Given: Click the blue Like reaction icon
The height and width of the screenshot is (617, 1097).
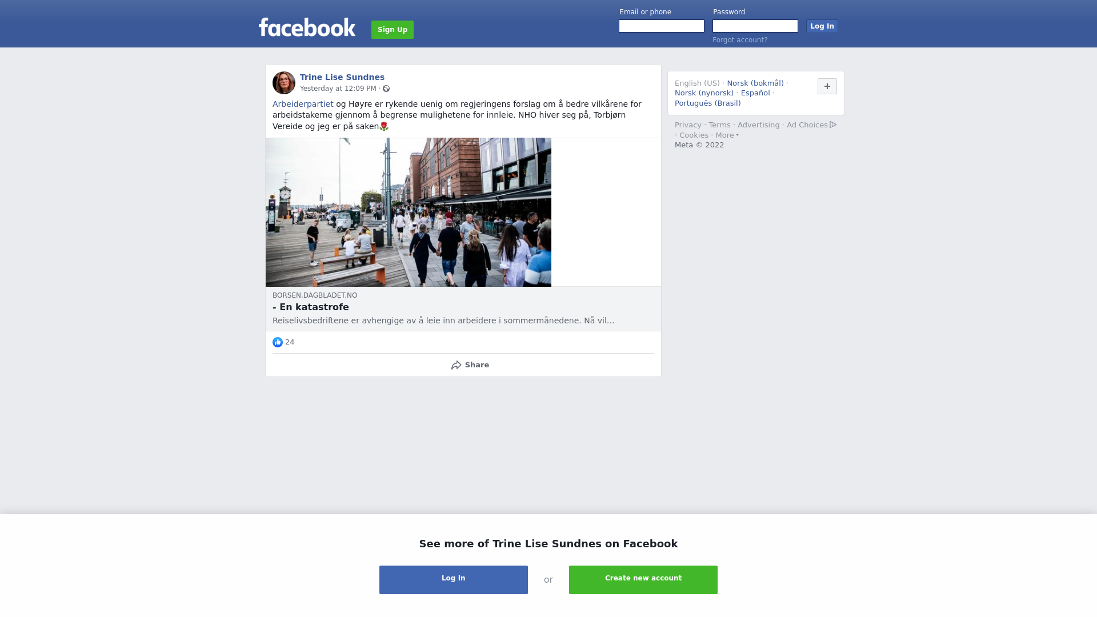Looking at the screenshot, I should point(278,342).
